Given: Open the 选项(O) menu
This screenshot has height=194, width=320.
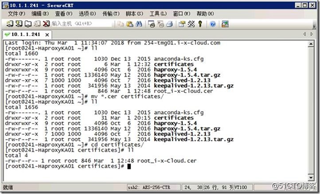Looking at the screenshot, I should (x=87, y=14).
